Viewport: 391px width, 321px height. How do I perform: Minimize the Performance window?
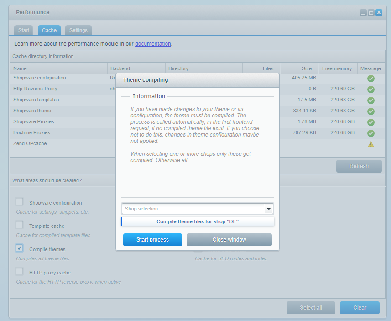coord(363,13)
